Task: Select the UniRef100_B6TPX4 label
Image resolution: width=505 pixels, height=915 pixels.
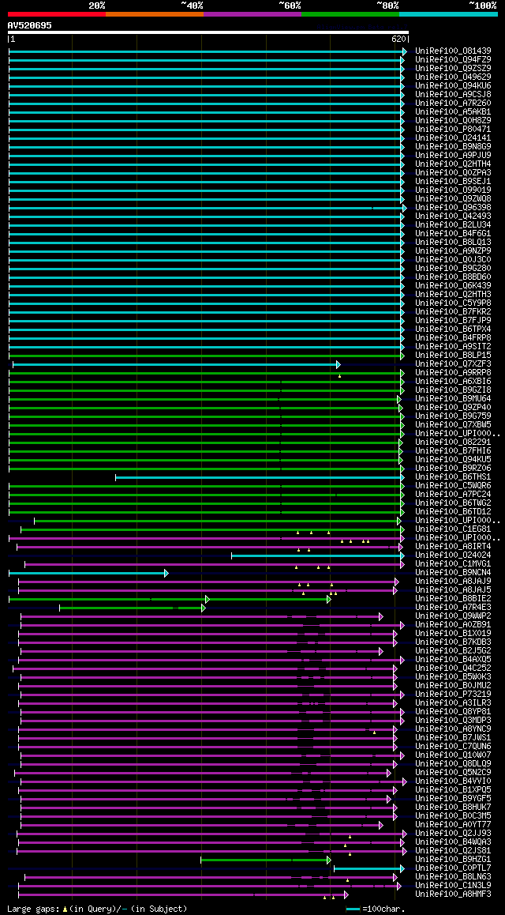Action: [453, 329]
